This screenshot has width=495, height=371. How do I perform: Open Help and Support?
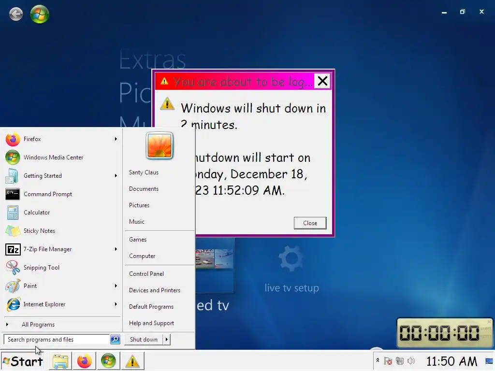pos(151,323)
